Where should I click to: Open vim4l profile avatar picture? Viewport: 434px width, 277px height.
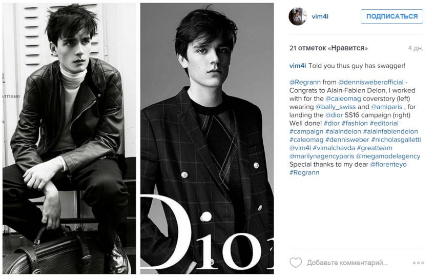pyautogui.click(x=298, y=16)
